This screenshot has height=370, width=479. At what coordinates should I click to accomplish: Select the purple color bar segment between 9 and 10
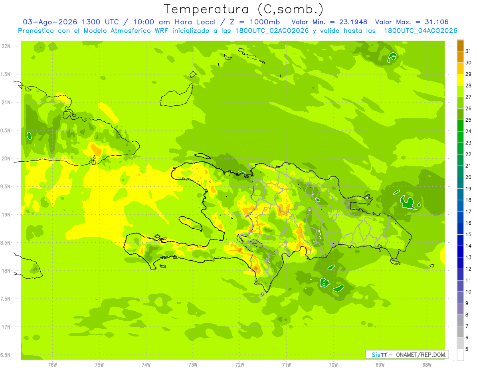460,298
